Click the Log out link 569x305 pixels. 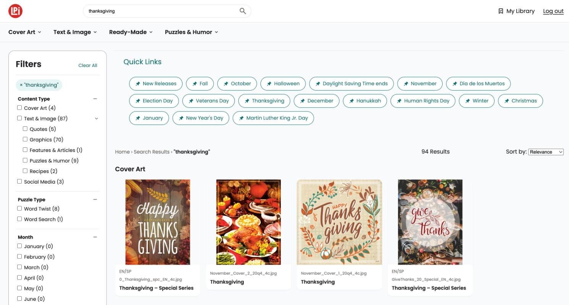(553, 11)
